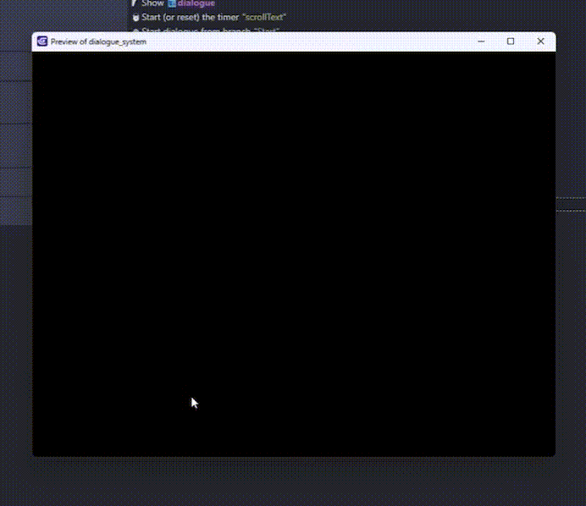Screen dimensions: 586x506
Task: Click the empty events sheet area below preview
Action: click(293, 482)
